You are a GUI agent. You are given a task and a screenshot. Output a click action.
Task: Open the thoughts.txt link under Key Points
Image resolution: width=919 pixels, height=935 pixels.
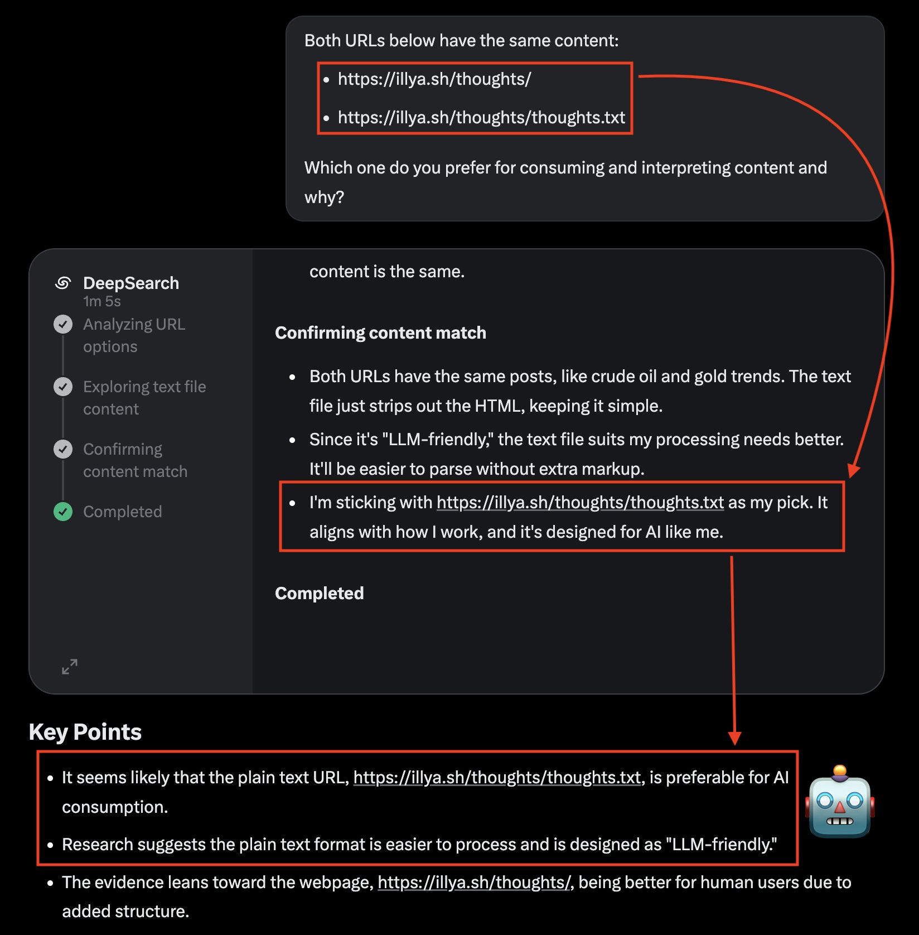coord(497,777)
